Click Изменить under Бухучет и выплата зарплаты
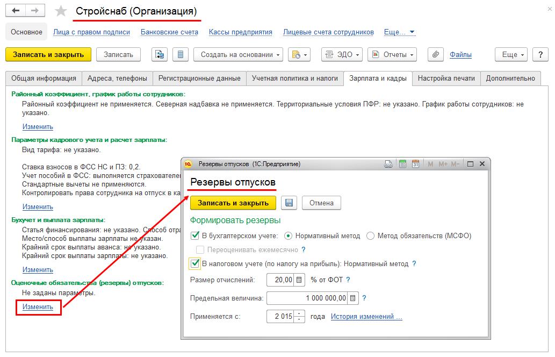This screenshot has width=555, height=357. pyautogui.click(x=38, y=270)
